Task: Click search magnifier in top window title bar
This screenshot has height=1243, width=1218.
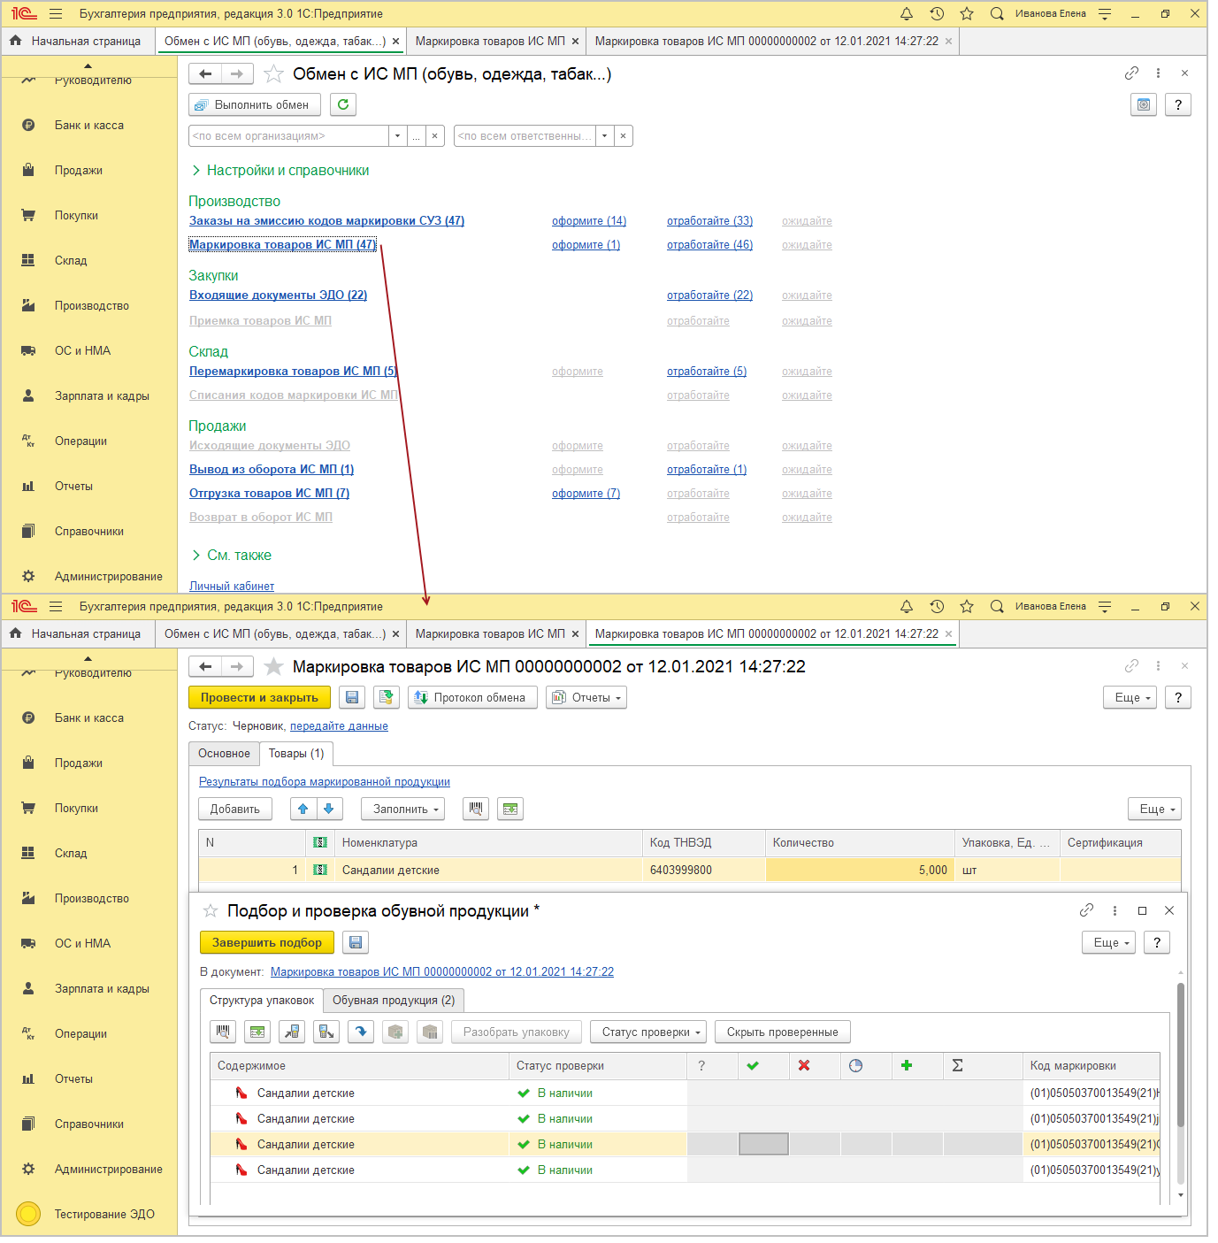Action: pos(997,14)
